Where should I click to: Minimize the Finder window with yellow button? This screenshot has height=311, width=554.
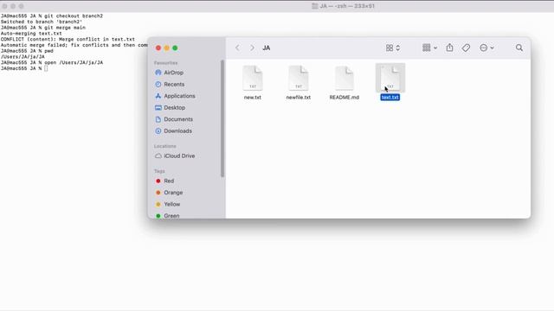click(167, 48)
